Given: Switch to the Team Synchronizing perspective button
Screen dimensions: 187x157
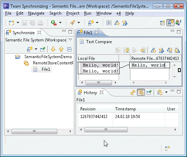Looking at the screenshot, I should [170, 23].
